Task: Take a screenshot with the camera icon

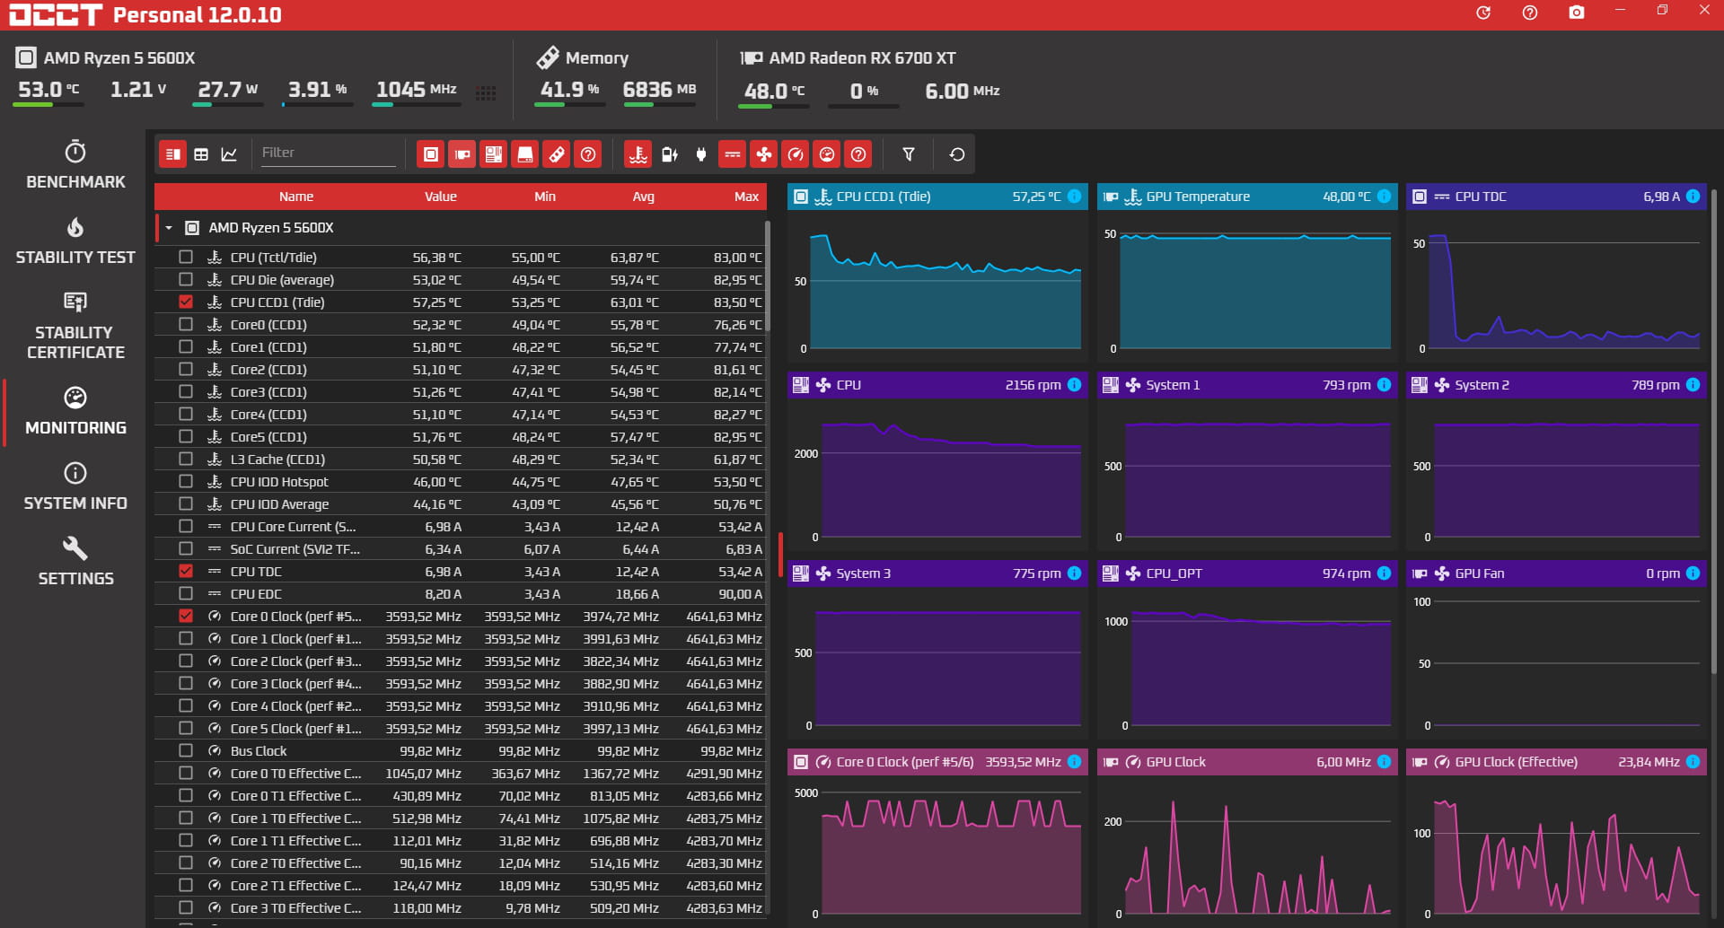Action: pos(1576,13)
